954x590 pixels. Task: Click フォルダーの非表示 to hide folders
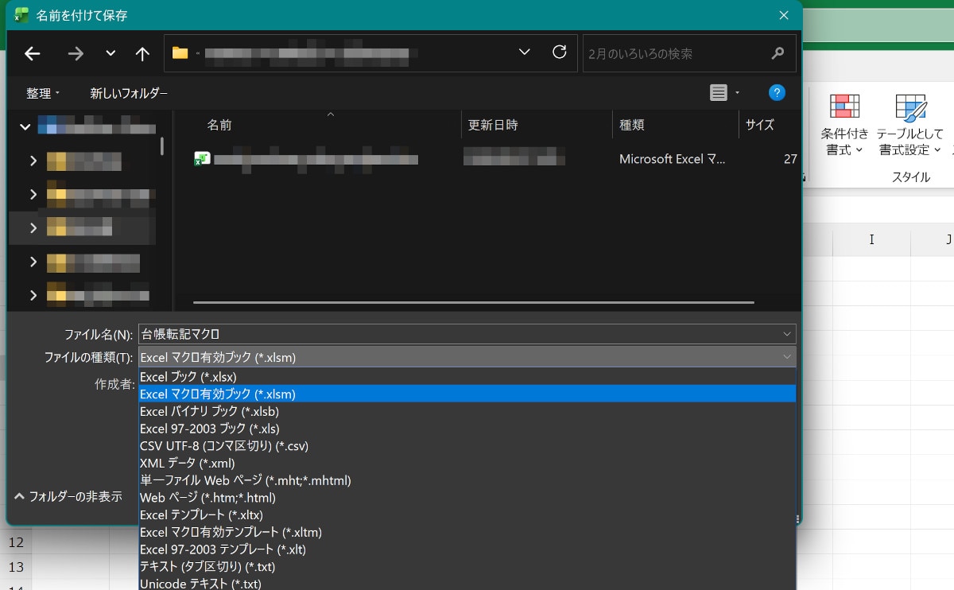68,496
